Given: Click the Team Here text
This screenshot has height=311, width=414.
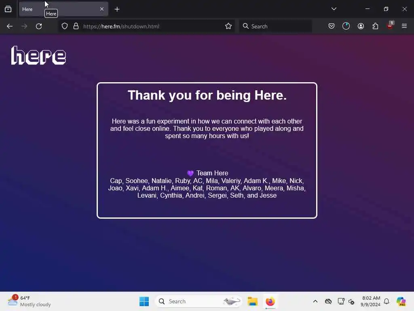Looking at the screenshot, I should (x=212, y=173).
